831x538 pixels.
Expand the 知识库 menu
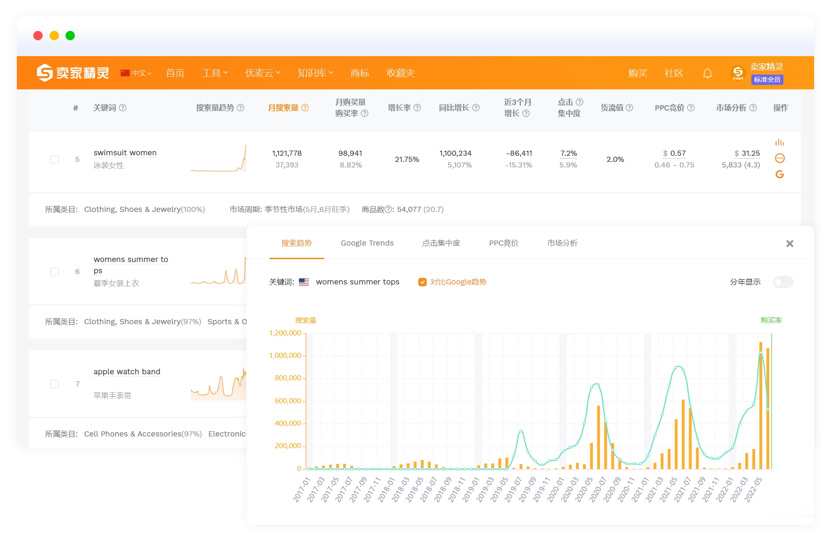(315, 73)
